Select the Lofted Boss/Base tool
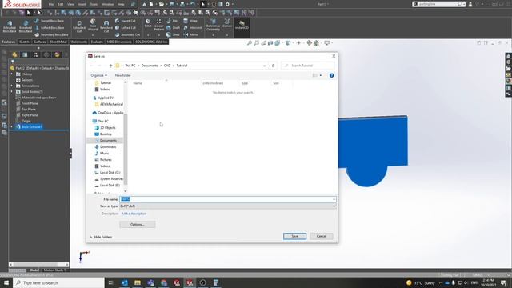The height and width of the screenshot is (288, 512). pyautogui.click(x=50, y=28)
